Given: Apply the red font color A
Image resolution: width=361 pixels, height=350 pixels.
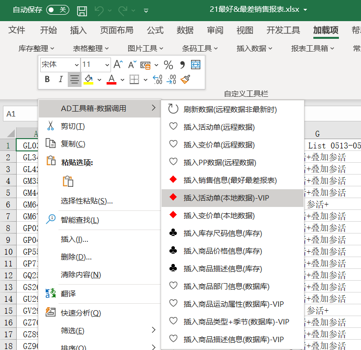Looking at the screenshot, I should [x=111, y=80].
